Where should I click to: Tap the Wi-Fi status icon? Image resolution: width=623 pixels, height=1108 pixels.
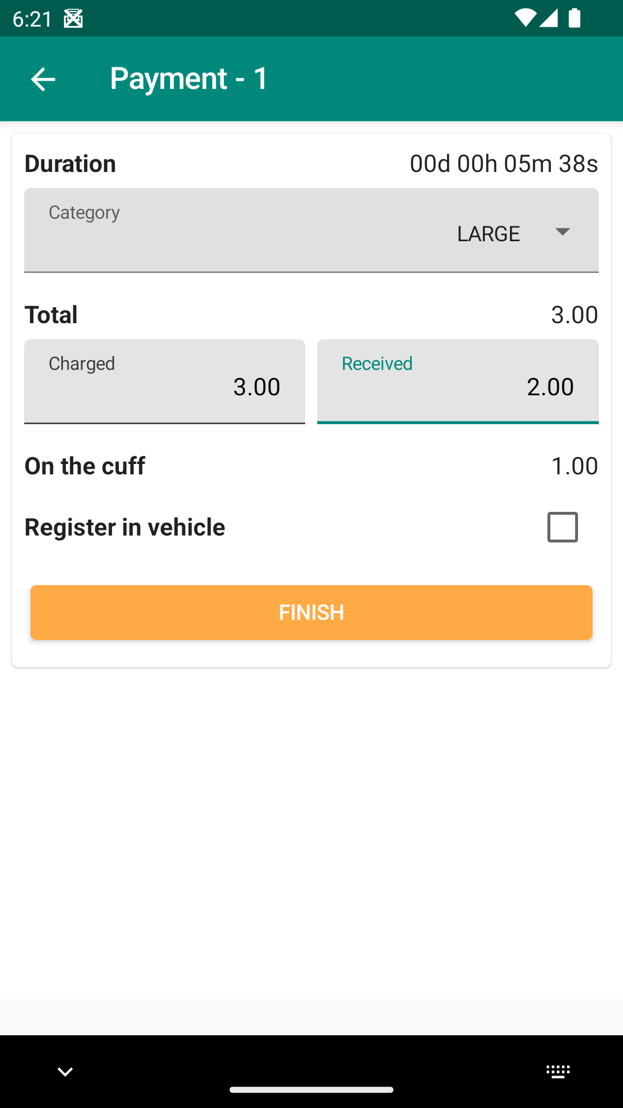point(525,18)
